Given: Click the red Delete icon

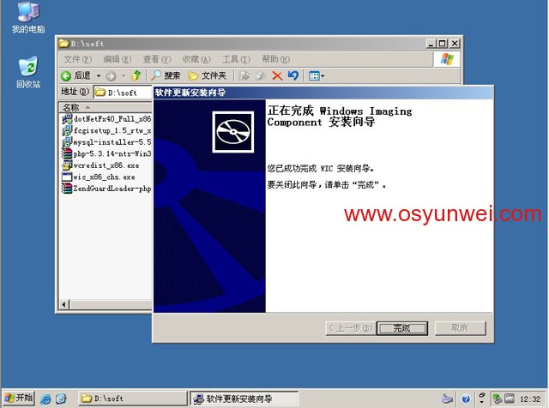Looking at the screenshot, I should coord(277,75).
